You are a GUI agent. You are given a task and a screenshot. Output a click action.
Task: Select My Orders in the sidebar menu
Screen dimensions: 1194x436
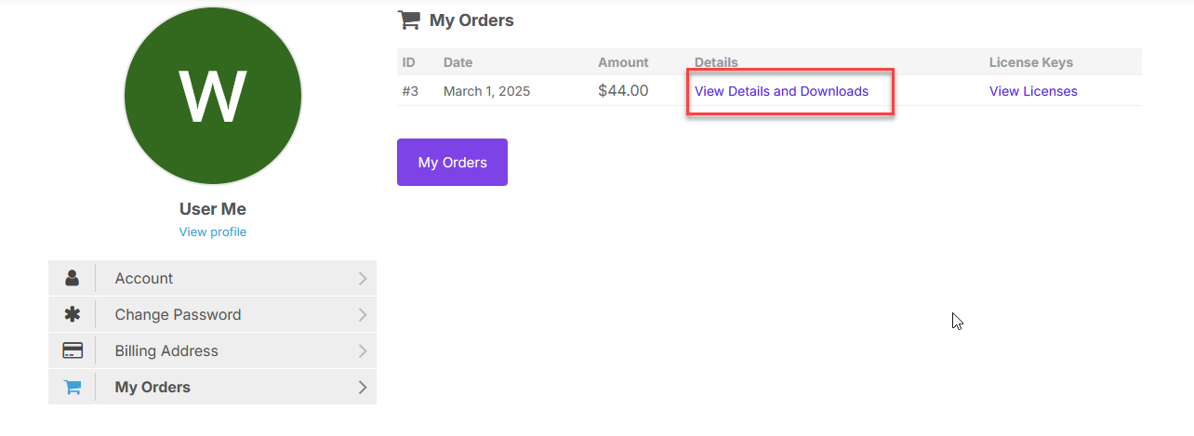[x=212, y=387]
